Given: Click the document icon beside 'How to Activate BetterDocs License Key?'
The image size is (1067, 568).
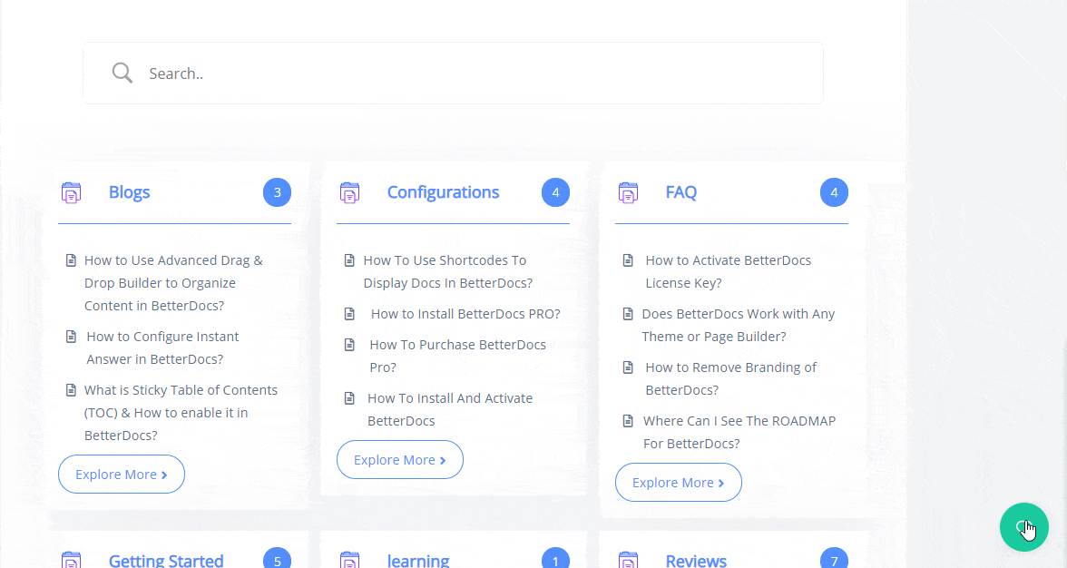Looking at the screenshot, I should pos(628,260).
